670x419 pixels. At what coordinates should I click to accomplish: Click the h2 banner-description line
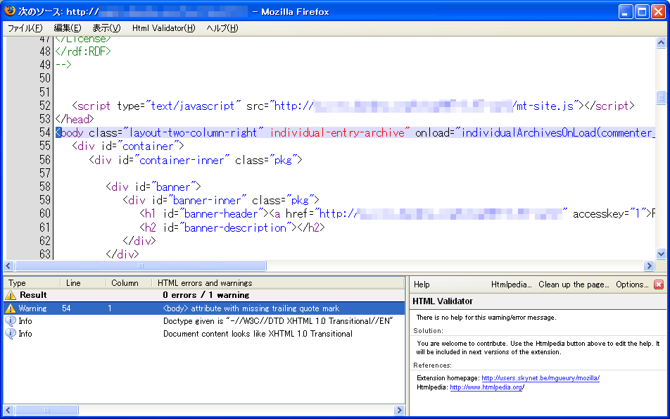click(x=232, y=227)
